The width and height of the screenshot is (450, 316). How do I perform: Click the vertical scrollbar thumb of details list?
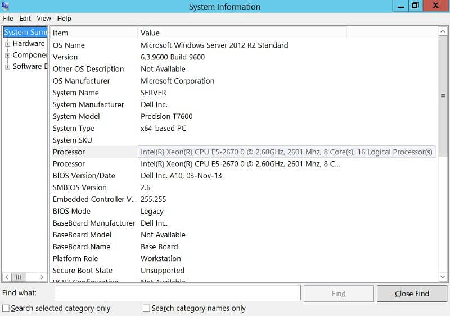tap(443, 97)
